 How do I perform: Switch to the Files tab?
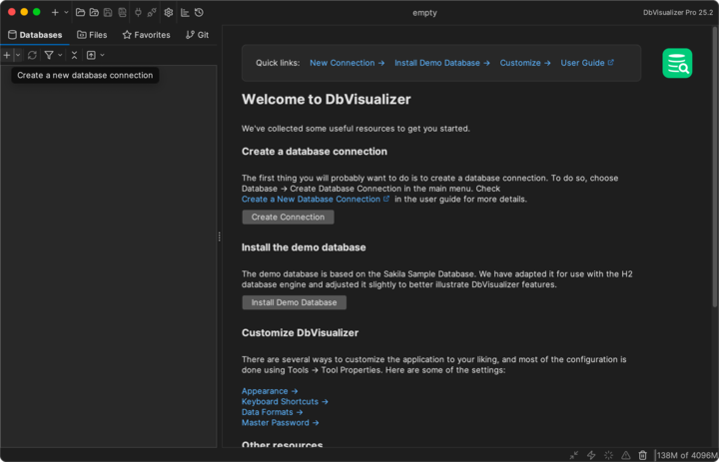point(91,35)
